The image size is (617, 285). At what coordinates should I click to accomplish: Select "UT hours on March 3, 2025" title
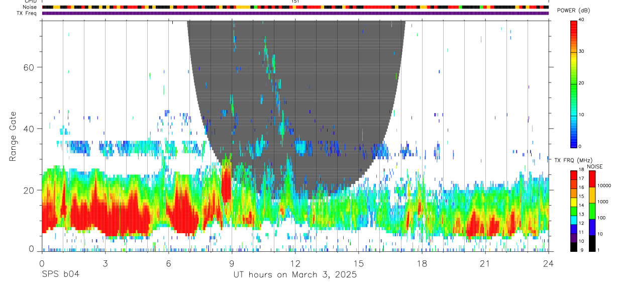(x=295, y=274)
